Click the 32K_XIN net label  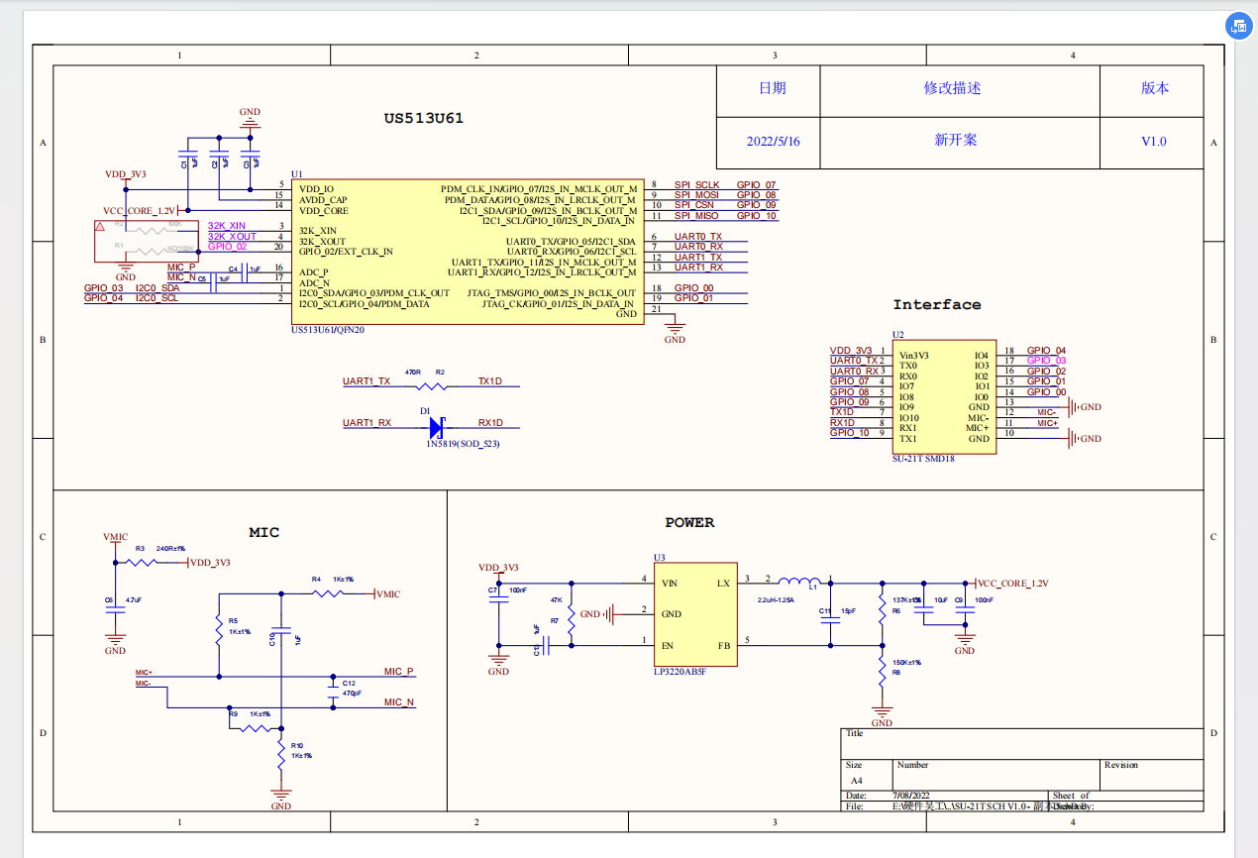(x=226, y=226)
